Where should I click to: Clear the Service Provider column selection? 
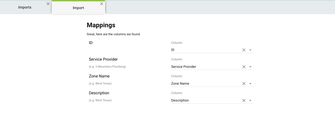(244, 67)
